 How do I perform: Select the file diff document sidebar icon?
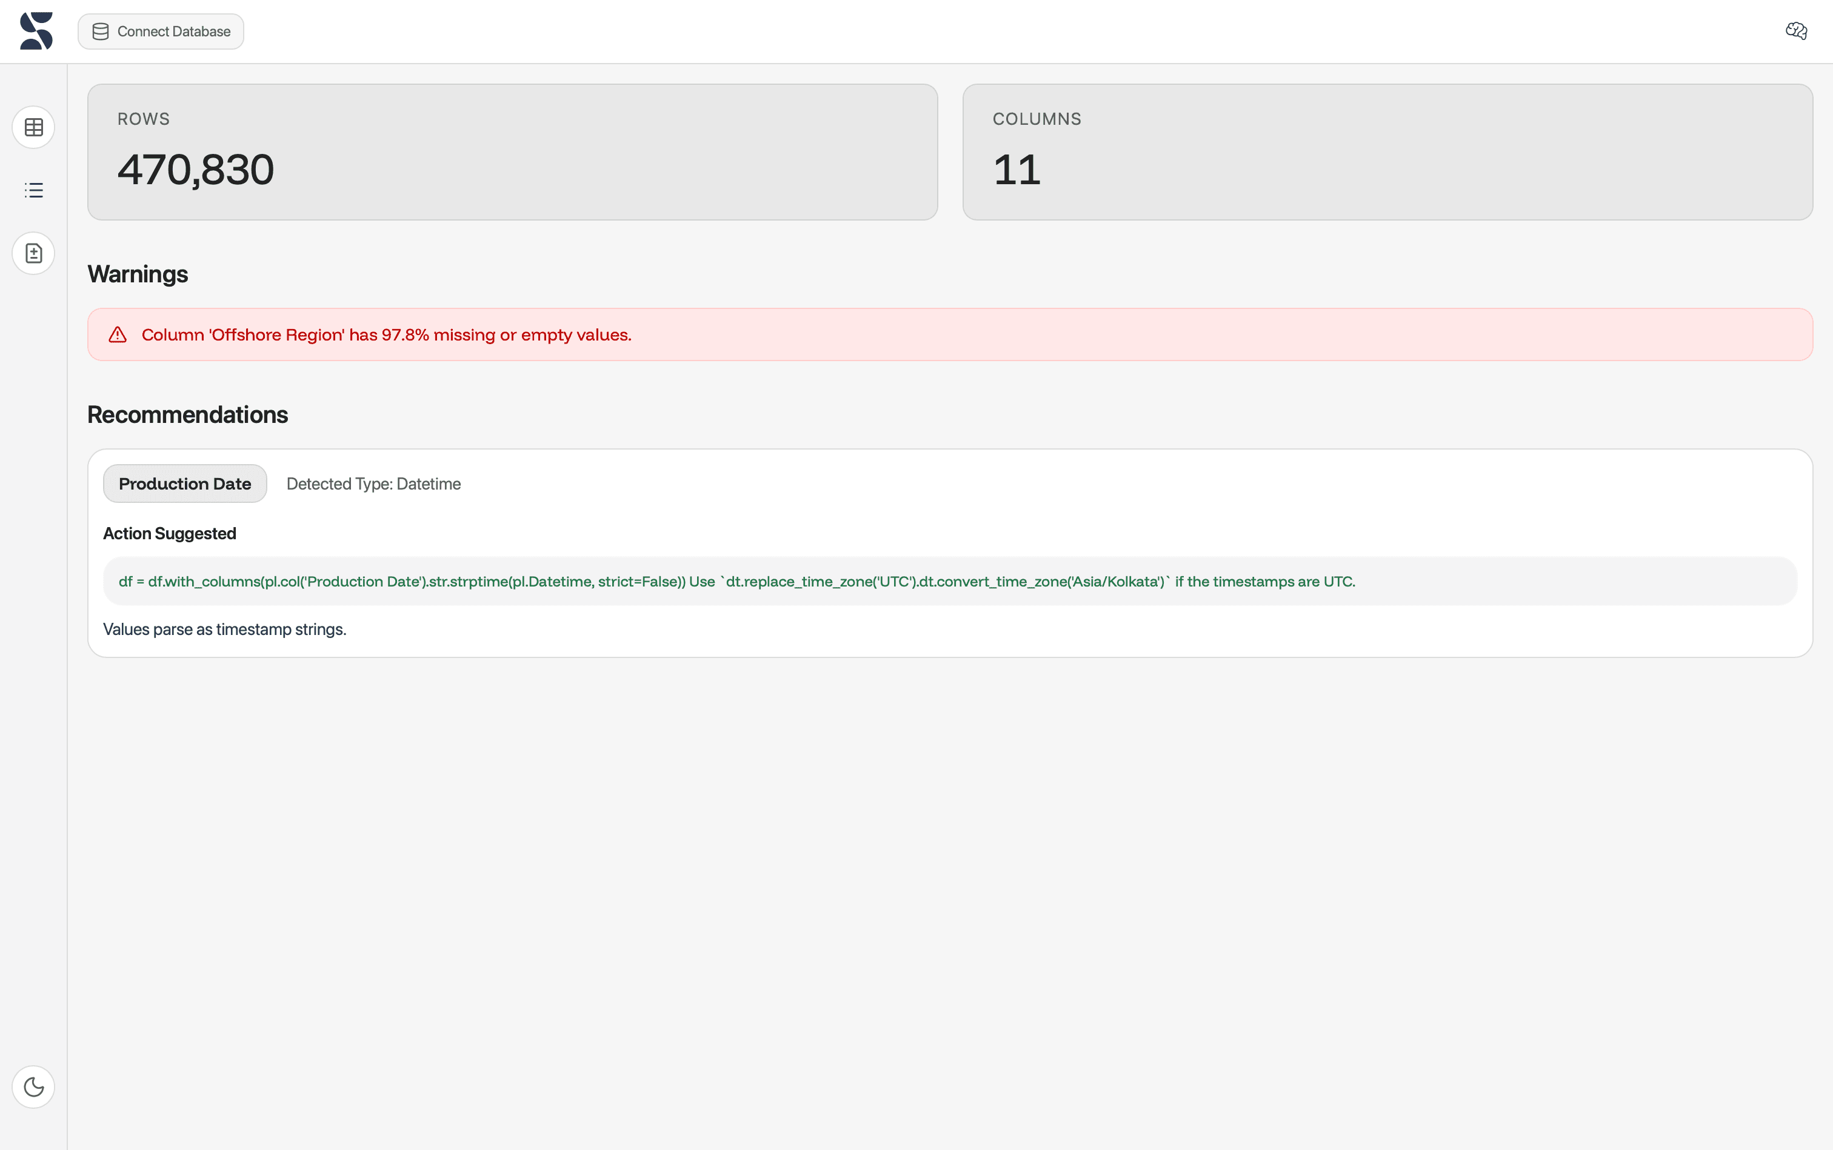pyautogui.click(x=33, y=253)
